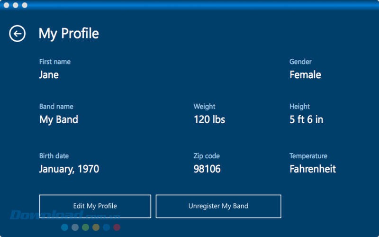Go back using the circled arrow icon
The height and width of the screenshot is (237, 379).
18,34
